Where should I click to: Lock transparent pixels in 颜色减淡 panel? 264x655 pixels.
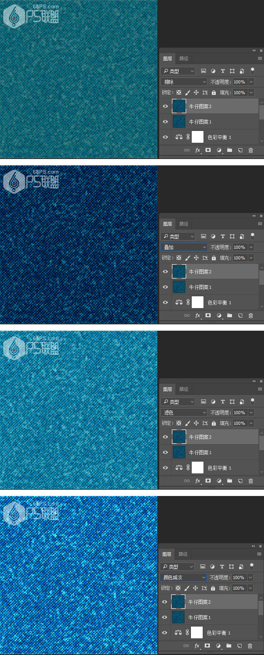[178, 588]
